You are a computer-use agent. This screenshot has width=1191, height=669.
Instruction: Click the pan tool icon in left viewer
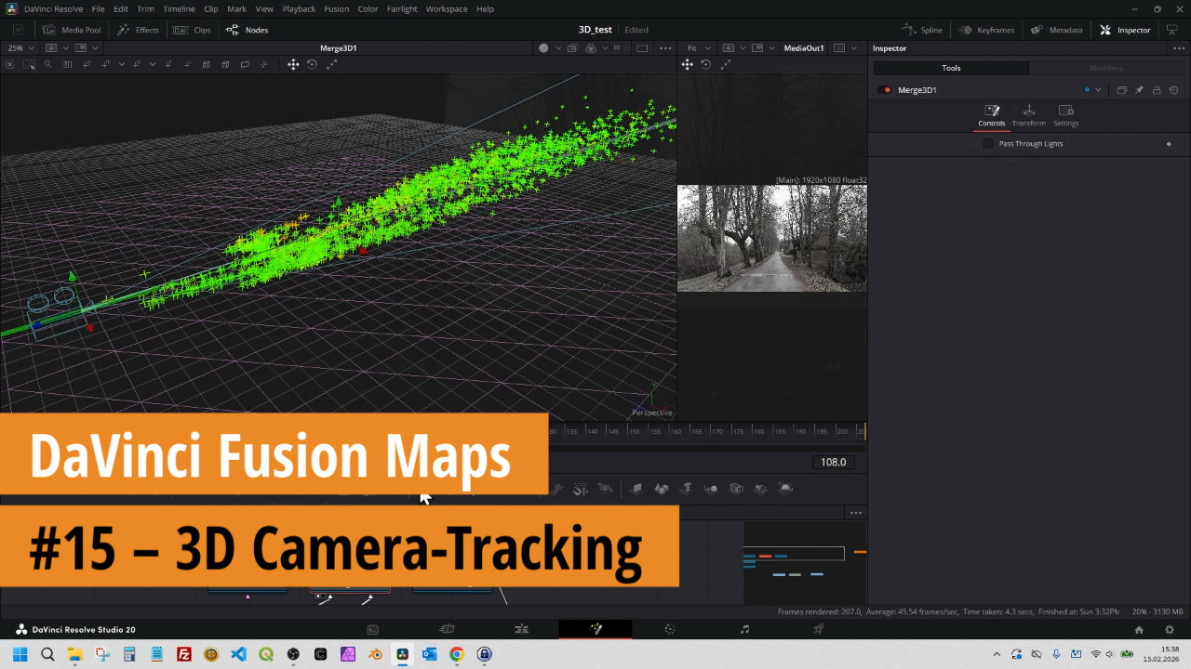pos(293,64)
